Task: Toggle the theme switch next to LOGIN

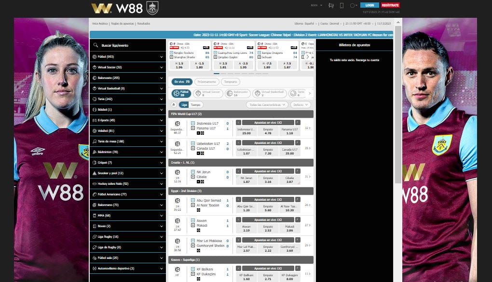Action: [353, 5]
